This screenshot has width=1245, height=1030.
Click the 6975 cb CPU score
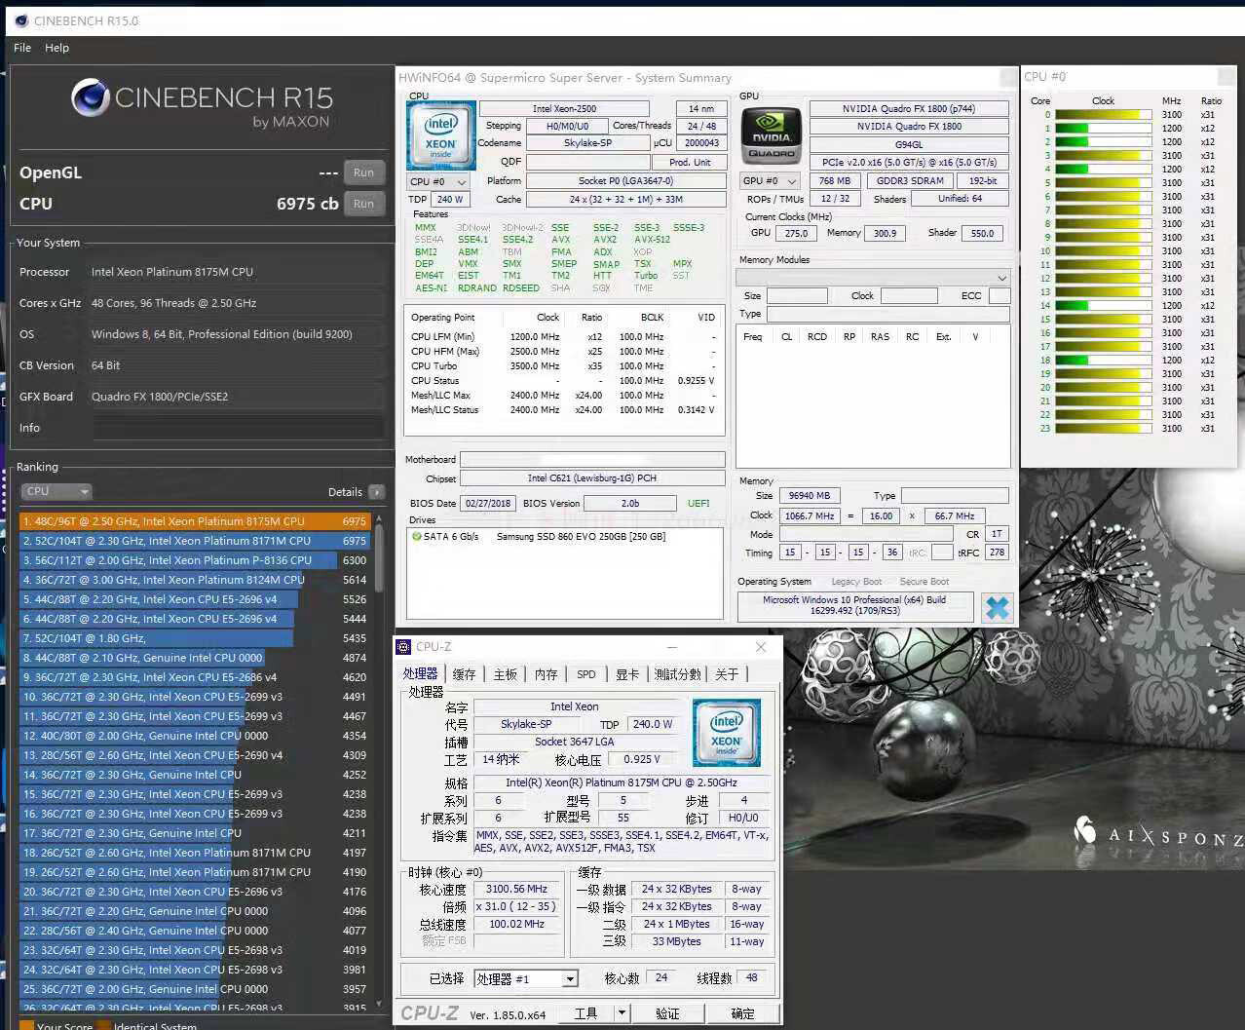(x=307, y=204)
